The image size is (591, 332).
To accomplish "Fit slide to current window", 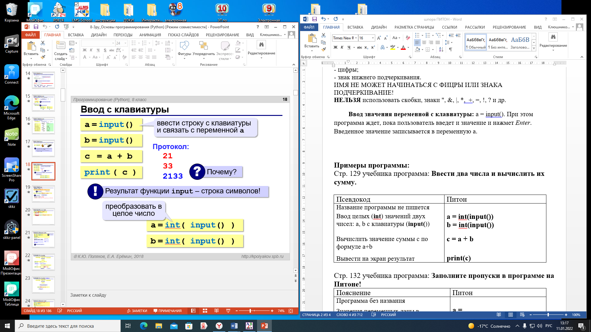I will coord(291,311).
